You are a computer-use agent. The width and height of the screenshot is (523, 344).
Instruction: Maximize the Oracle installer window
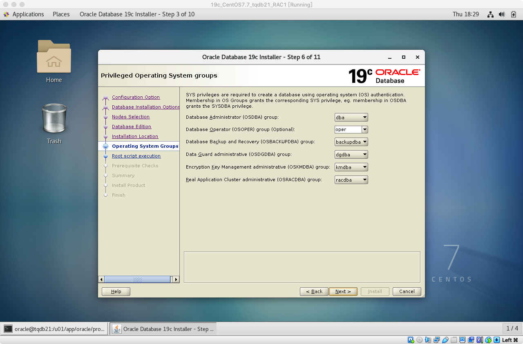[404, 57]
